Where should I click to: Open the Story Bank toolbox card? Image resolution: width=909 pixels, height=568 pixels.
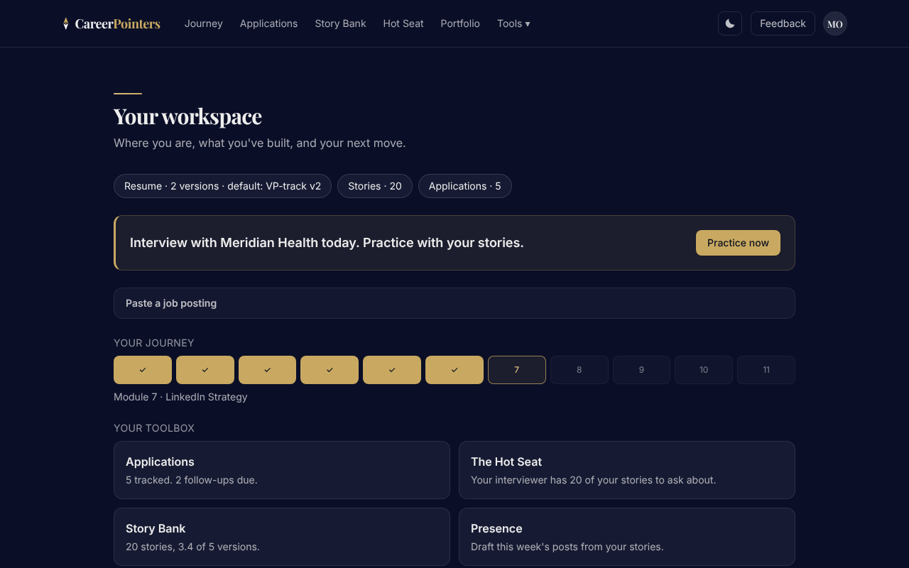point(282,537)
